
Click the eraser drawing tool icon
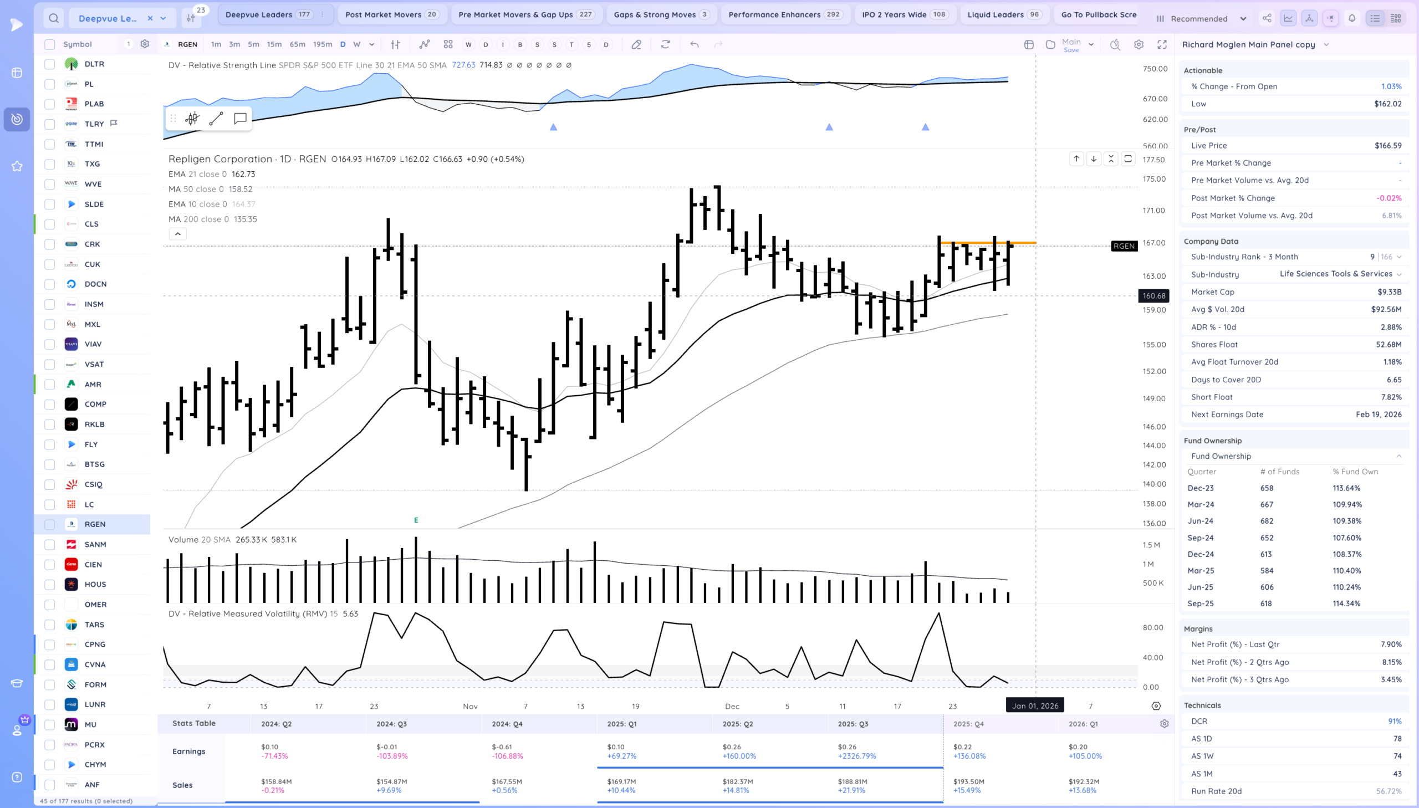(636, 44)
